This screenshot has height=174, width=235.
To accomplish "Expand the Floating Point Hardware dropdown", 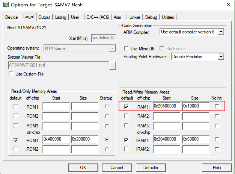I will (221, 57).
